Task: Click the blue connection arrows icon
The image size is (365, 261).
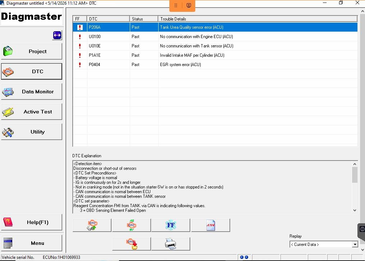Action: point(57,35)
